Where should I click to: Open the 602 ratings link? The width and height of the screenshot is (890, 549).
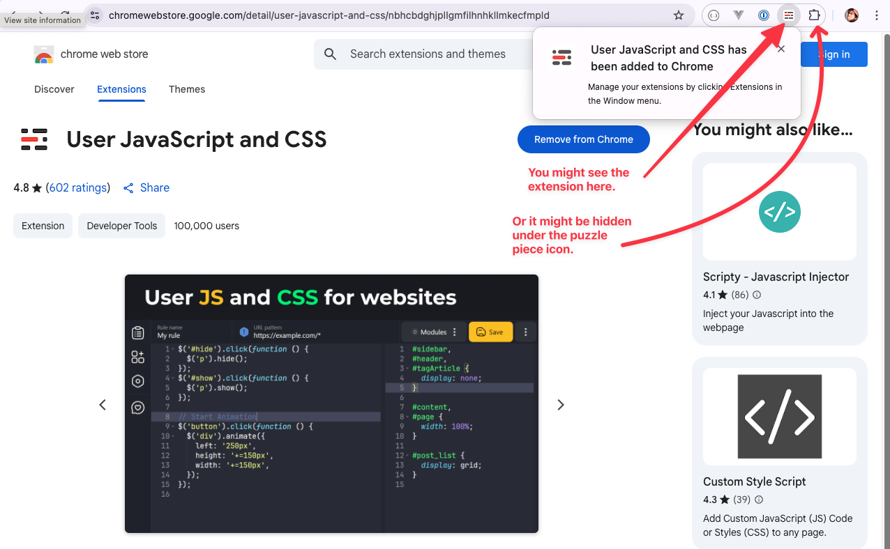pyautogui.click(x=78, y=188)
